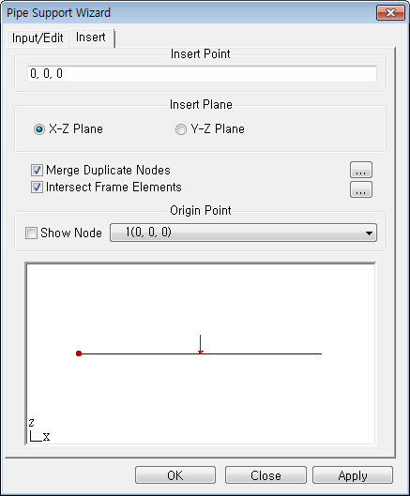Viewport: 410px width, 496px height.
Task: Close the Pipe Support Wizard window
Action: pos(390,12)
